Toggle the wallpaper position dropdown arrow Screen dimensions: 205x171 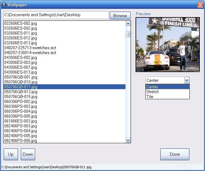[x=187, y=80]
